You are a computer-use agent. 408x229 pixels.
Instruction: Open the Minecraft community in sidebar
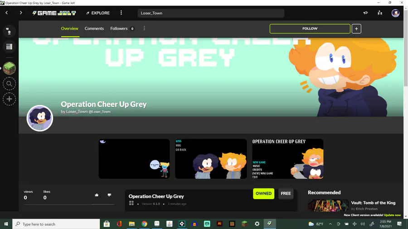coord(10,68)
